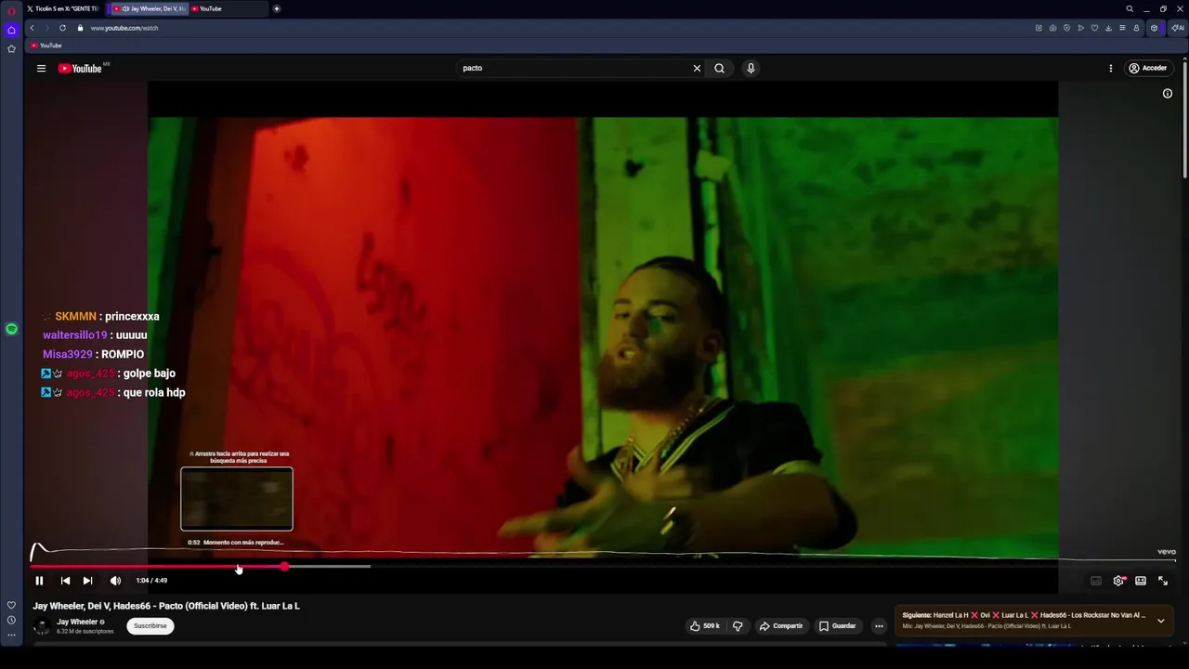This screenshot has width=1189, height=669.
Task: Save the video with Guardar
Action: pyautogui.click(x=837, y=626)
